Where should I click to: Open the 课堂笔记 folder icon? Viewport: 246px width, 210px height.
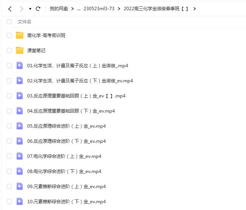click(x=20, y=51)
